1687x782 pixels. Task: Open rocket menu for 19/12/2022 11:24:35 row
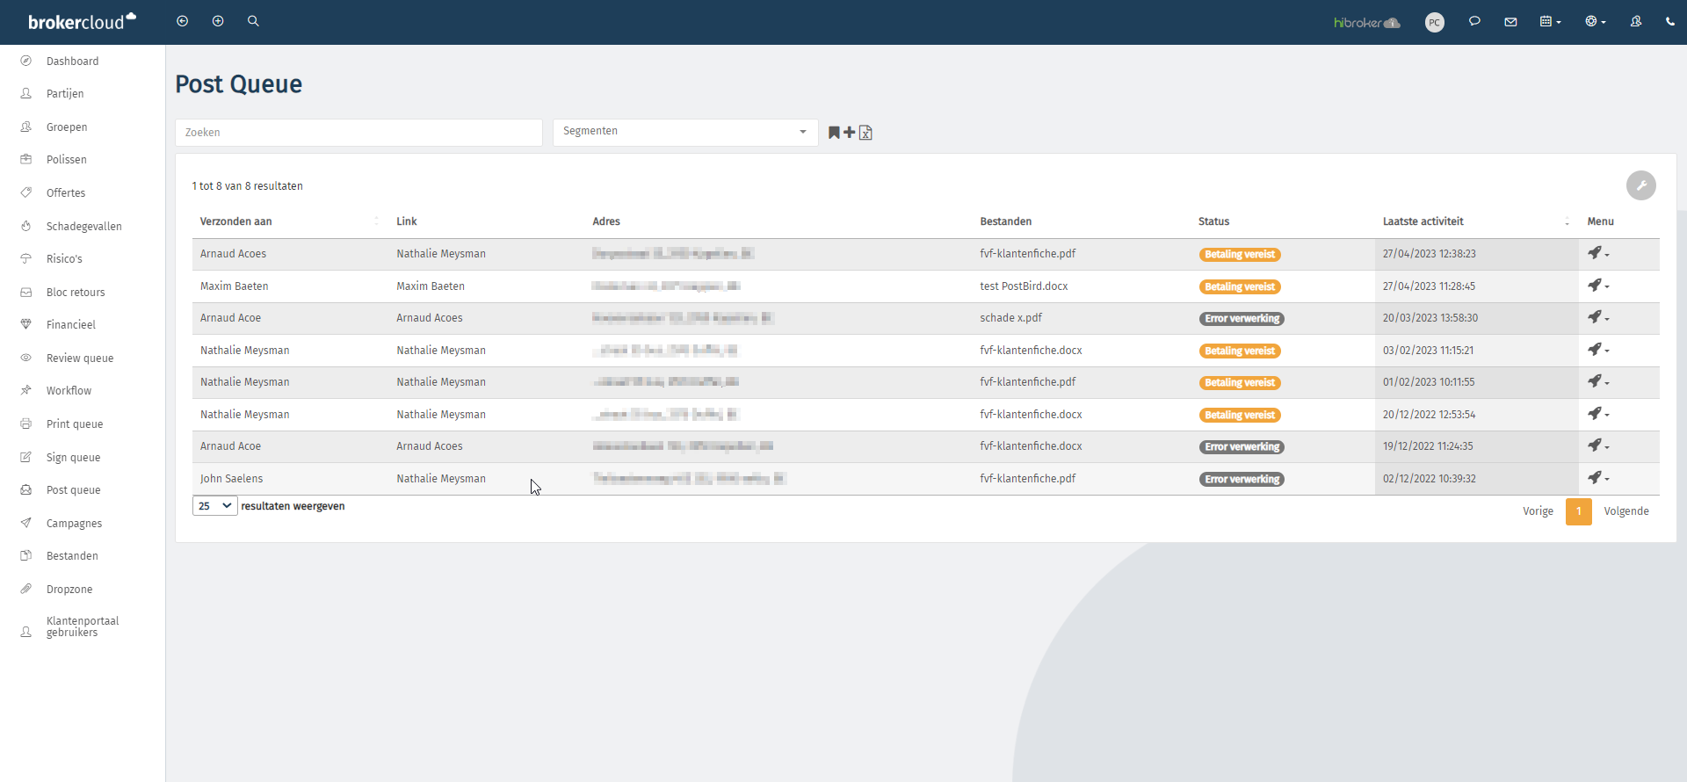click(x=1598, y=445)
